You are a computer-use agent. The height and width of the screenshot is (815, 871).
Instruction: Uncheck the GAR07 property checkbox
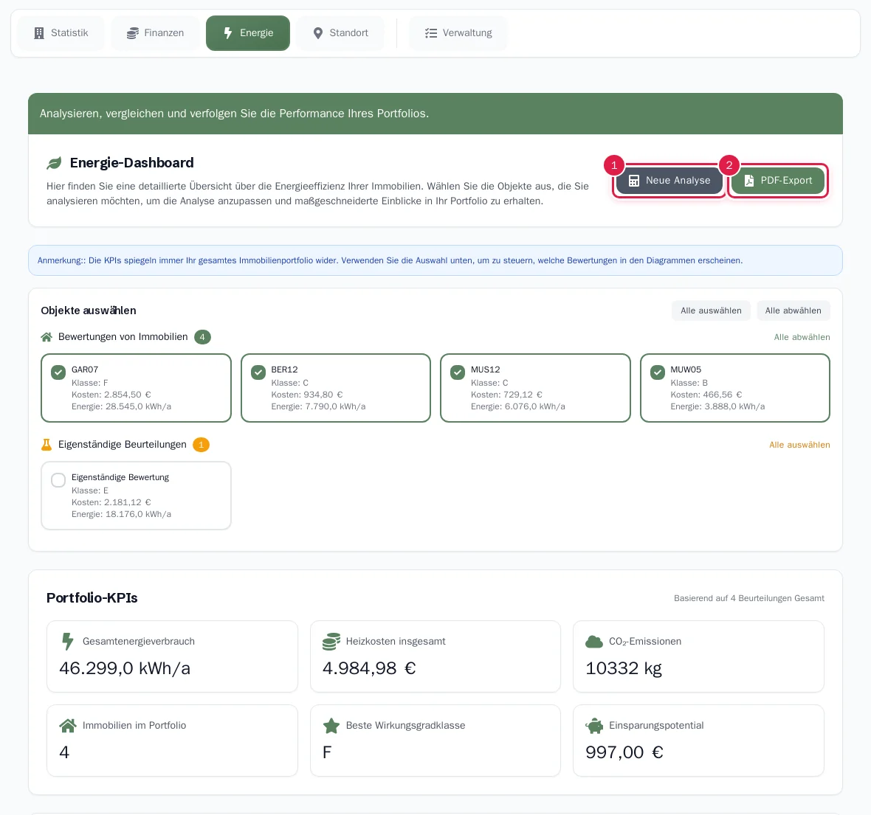click(x=58, y=372)
